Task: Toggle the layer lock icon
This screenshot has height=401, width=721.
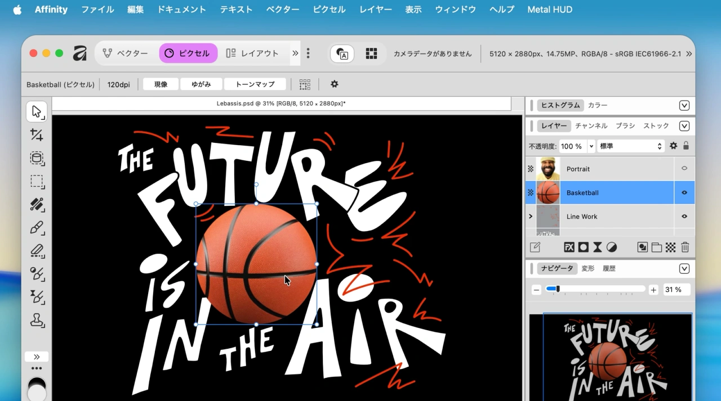Action: tap(686, 146)
